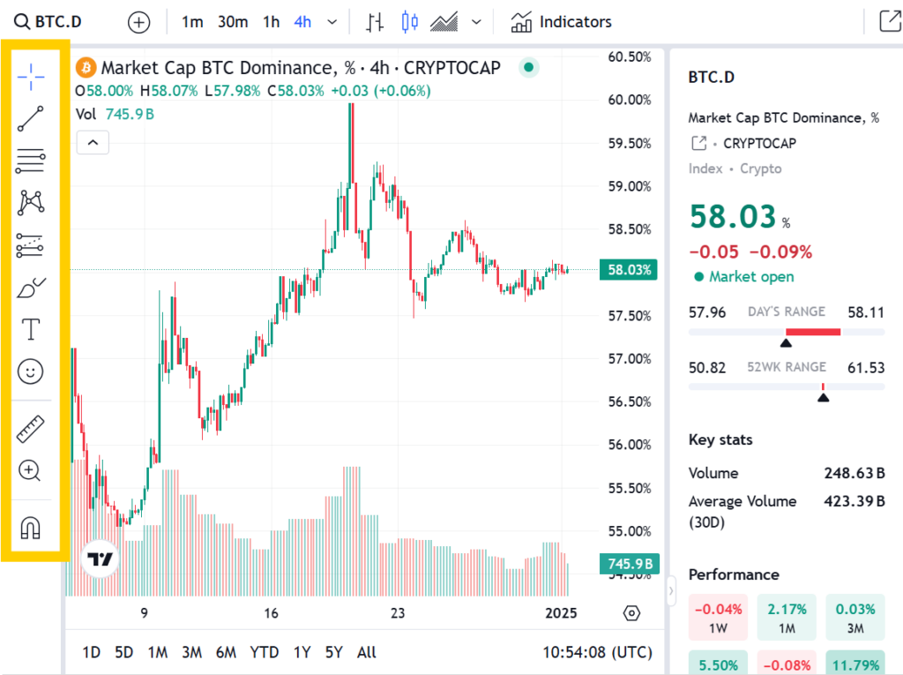Image resolution: width=903 pixels, height=675 pixels.
Task: Open the Indicators panel
Action: (561, 22)
